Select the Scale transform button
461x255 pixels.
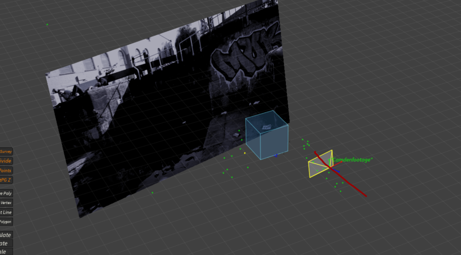(6, 252)
